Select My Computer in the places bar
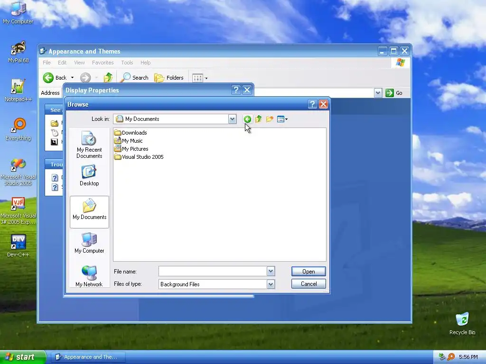486x364 pixels. (89, 243)
